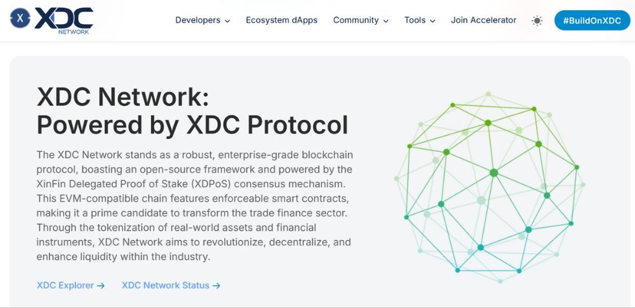Open the XDC Network Status link
635x308 pixels.
[x=171, y=285]
